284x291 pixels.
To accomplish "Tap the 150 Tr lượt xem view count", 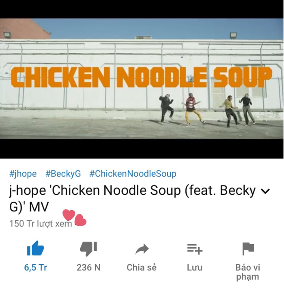I will 41,224.
